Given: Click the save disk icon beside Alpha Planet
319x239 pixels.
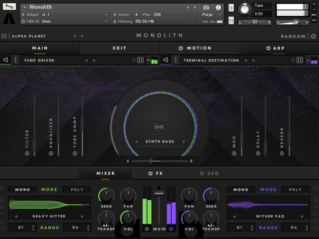Looking at the screenshot, I should pyautogui.click(x=4, y=36).
